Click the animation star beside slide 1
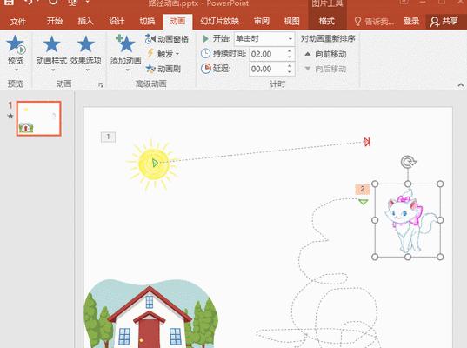The height and width of the screenshot is (348, 467). point(10,116)
